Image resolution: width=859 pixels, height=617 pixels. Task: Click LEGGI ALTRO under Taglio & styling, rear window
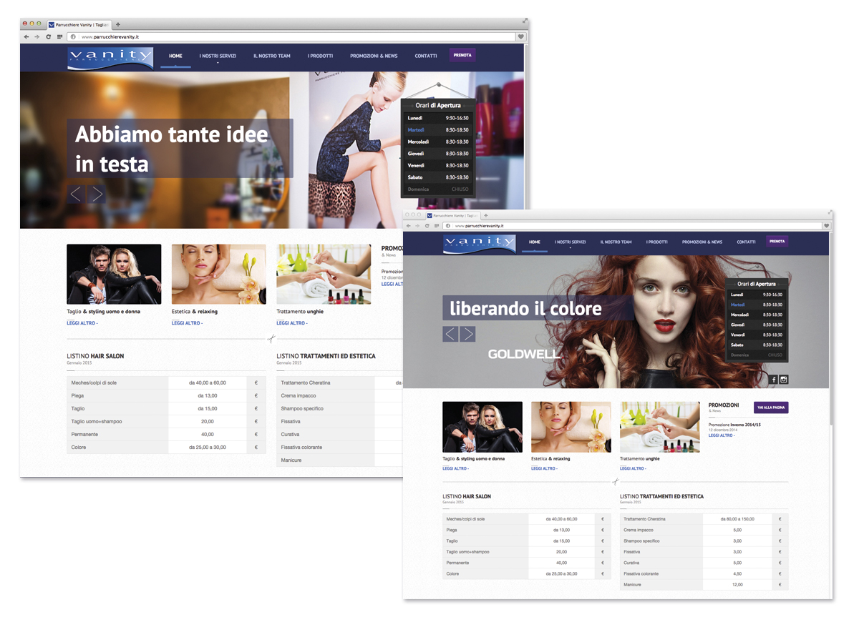coord(82,323)
